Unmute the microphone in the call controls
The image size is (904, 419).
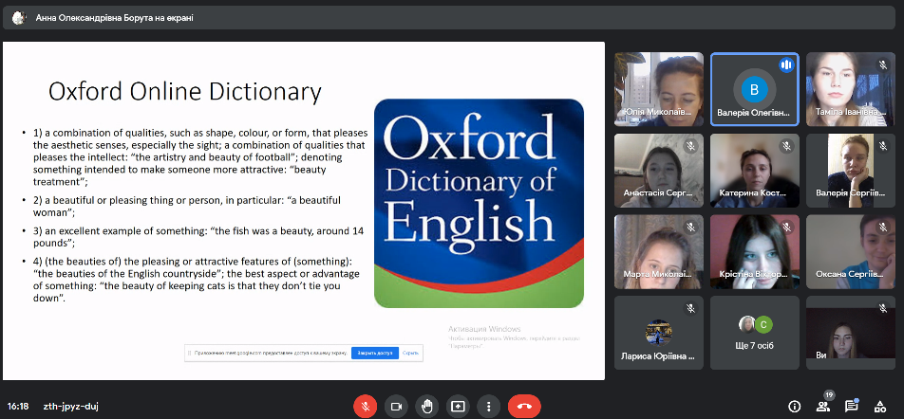point(365,406)
